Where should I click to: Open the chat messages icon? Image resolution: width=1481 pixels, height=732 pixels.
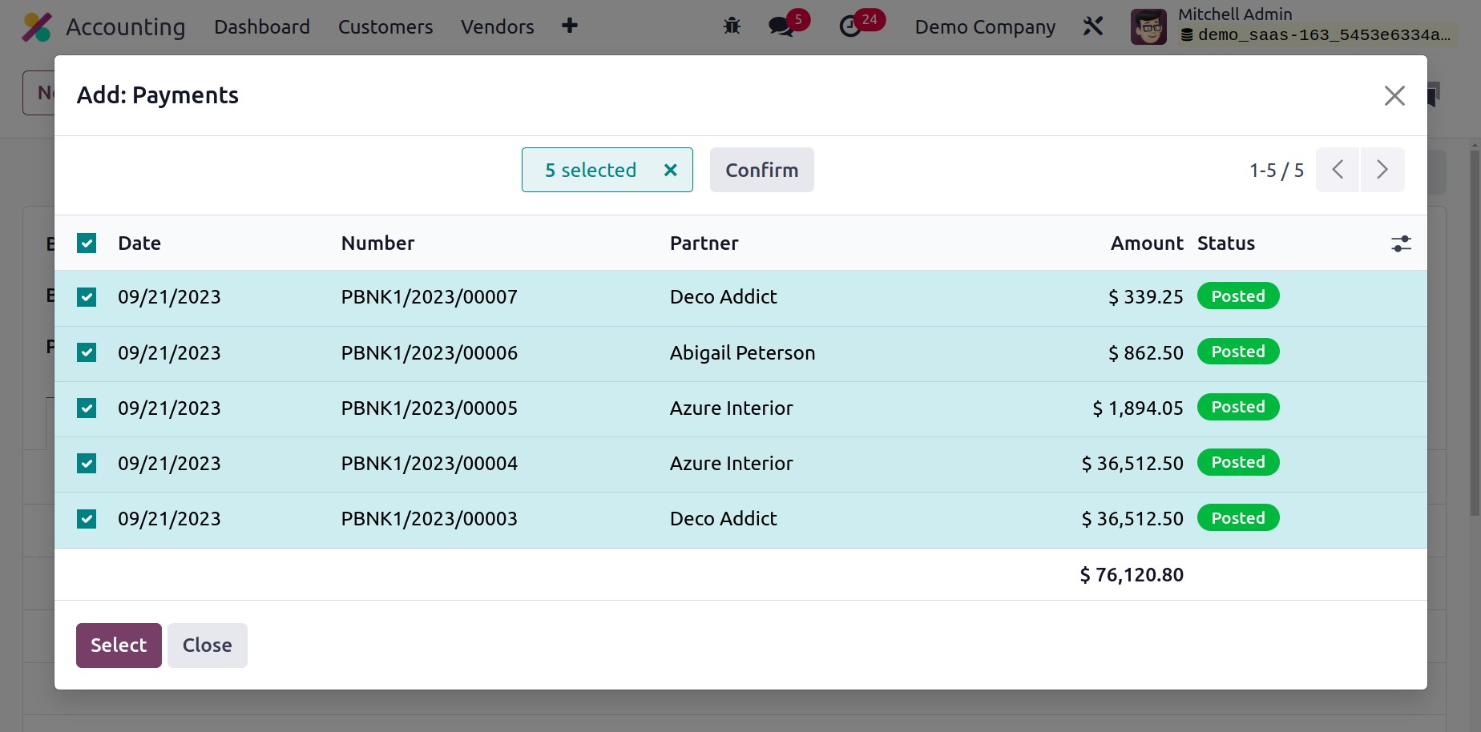[780, 26]
